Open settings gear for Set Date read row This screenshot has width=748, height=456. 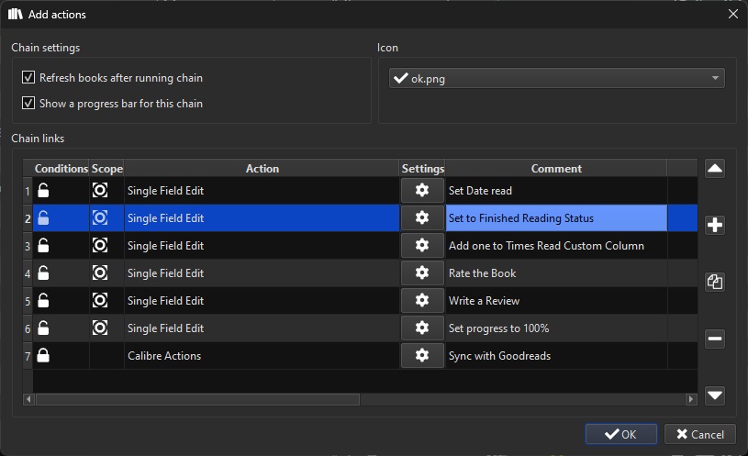(422, 190)
